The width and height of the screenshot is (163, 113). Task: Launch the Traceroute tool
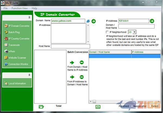tap(12, 45)
